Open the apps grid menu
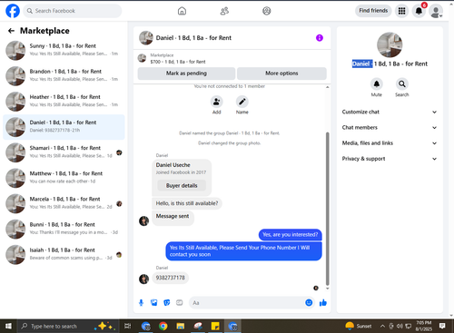The width and height of the screenshot is (454, 333). [x=401, y=11]
